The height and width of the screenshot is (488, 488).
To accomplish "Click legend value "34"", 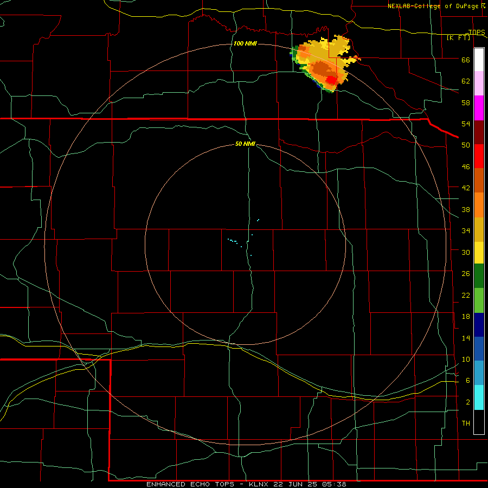I will tap(466, 230).
